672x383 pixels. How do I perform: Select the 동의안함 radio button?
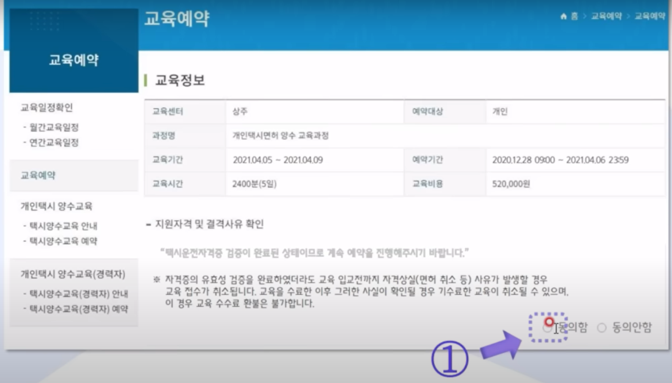[x=601, y=329]
